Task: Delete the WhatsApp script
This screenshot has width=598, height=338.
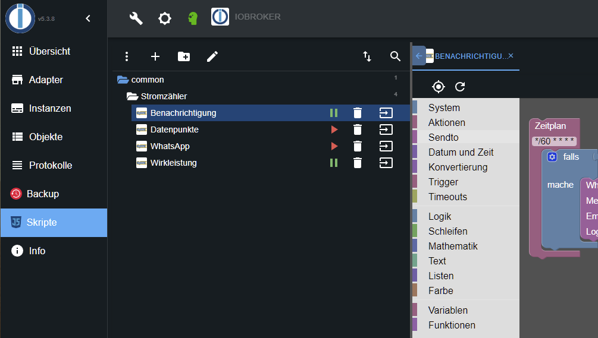Action: pyautogui.click(x=357, y=146)
